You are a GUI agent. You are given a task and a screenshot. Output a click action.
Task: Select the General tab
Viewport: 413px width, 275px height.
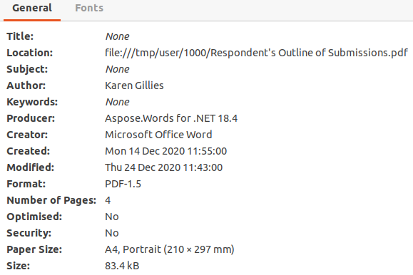click(x=32, y=8)
